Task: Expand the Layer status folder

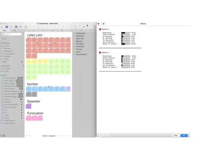Action: pos(1,123)
